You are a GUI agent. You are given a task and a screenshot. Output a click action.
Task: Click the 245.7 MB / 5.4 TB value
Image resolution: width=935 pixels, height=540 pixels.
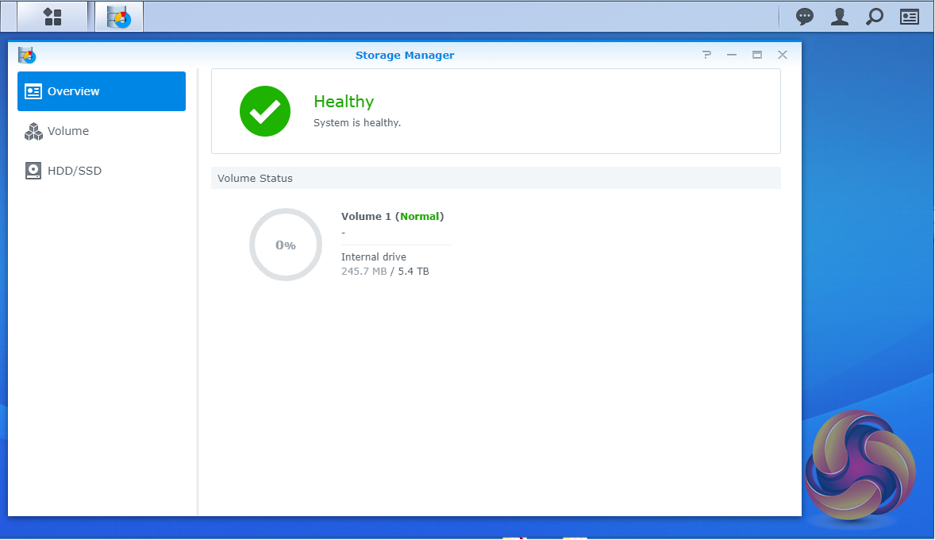coord(385,272)
